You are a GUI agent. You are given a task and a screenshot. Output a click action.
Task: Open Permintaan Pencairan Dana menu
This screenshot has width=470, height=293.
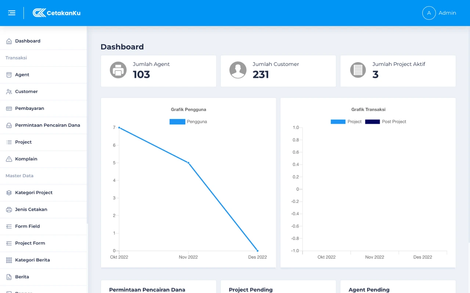[x=47, y=125]
